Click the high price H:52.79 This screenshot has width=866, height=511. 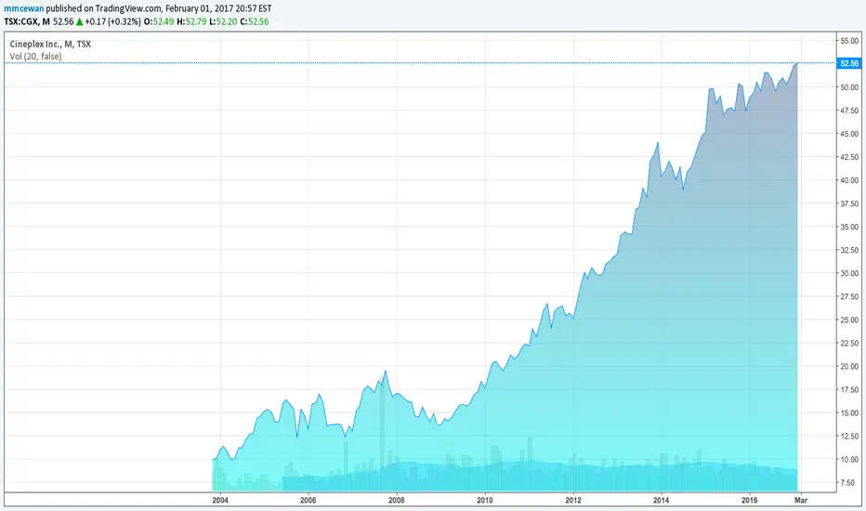pos(191,21)
